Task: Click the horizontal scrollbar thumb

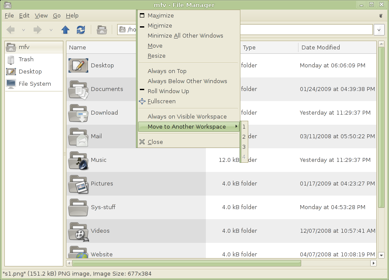Action: click(x=186, y=263)
